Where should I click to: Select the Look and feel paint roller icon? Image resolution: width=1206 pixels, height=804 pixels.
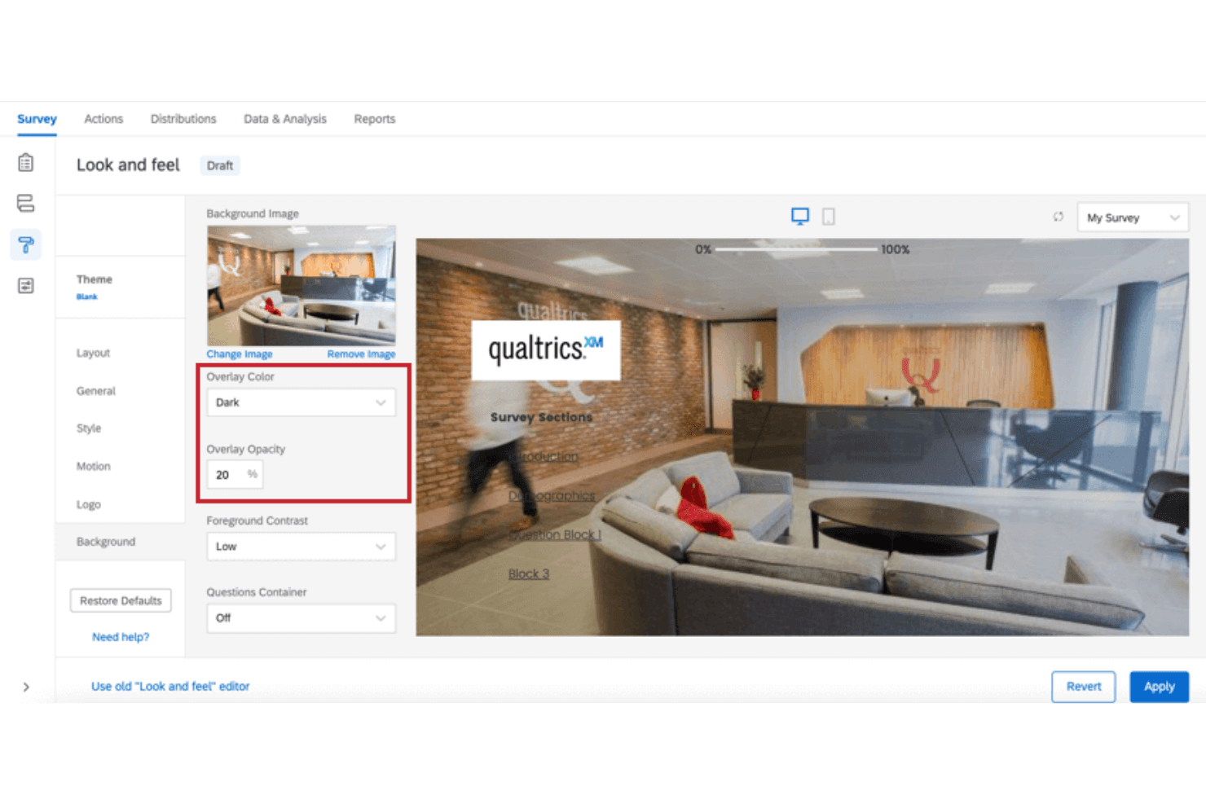coord(26,244)
